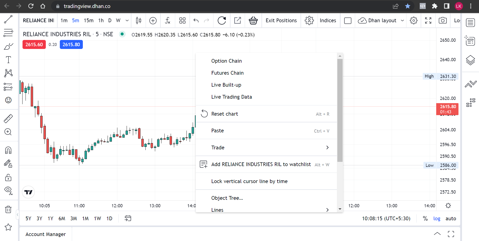Activate the Zoom In tool
479x241 pixels.
(x=8, y=132)
